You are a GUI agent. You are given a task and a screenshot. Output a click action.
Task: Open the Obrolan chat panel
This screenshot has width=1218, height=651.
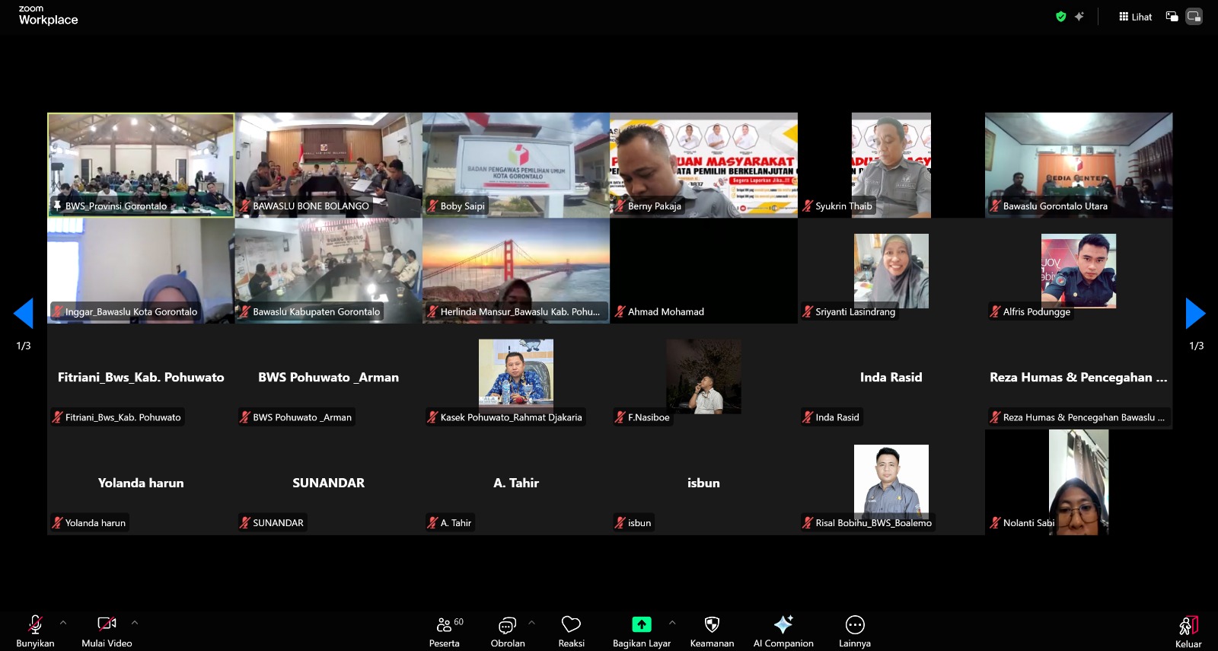click(507, 631)
